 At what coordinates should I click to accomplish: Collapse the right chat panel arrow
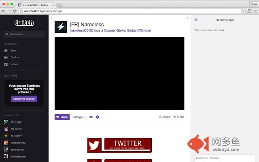(x=187, y=18)
